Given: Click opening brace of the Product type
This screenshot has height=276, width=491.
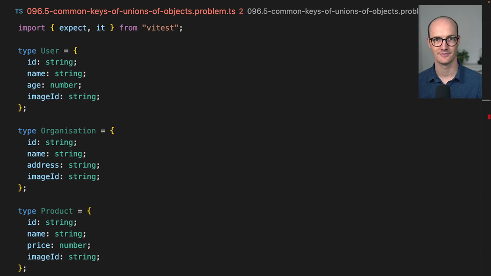Looking at the screenshot, I should pyautogui.click(x=89, y=211).
